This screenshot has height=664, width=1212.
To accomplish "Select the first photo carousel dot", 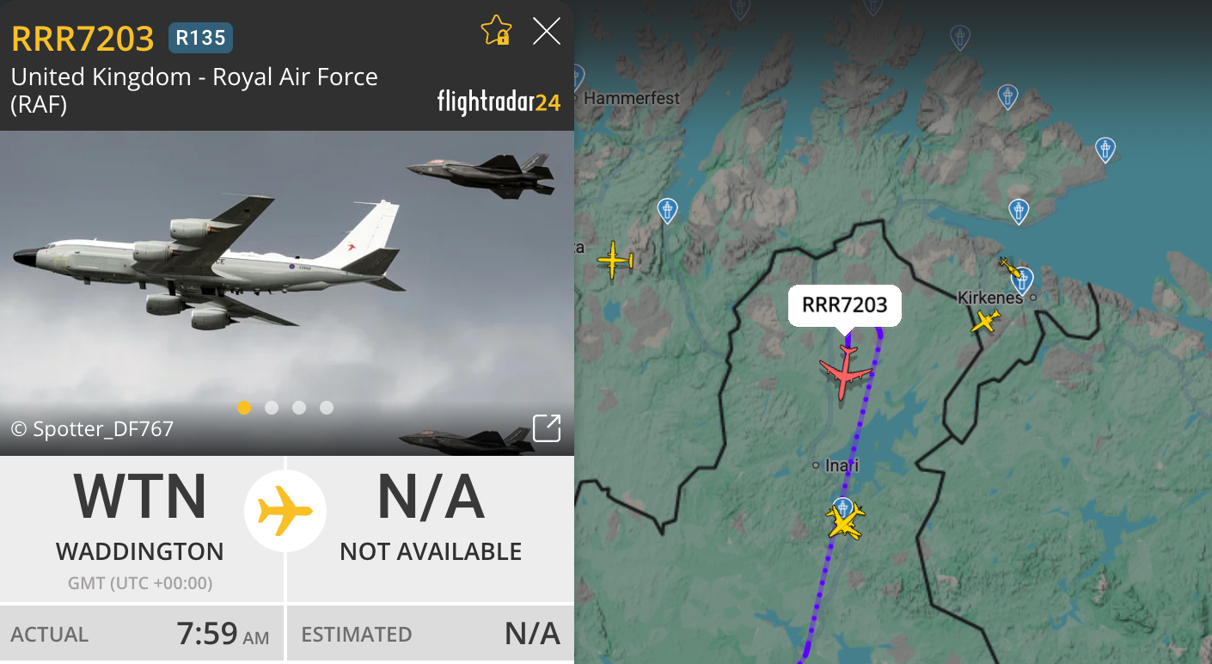I will 244,408.
